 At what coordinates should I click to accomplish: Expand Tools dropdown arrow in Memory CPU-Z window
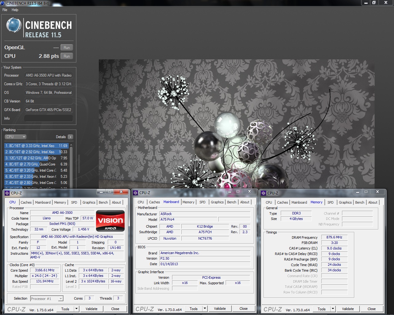333,309
